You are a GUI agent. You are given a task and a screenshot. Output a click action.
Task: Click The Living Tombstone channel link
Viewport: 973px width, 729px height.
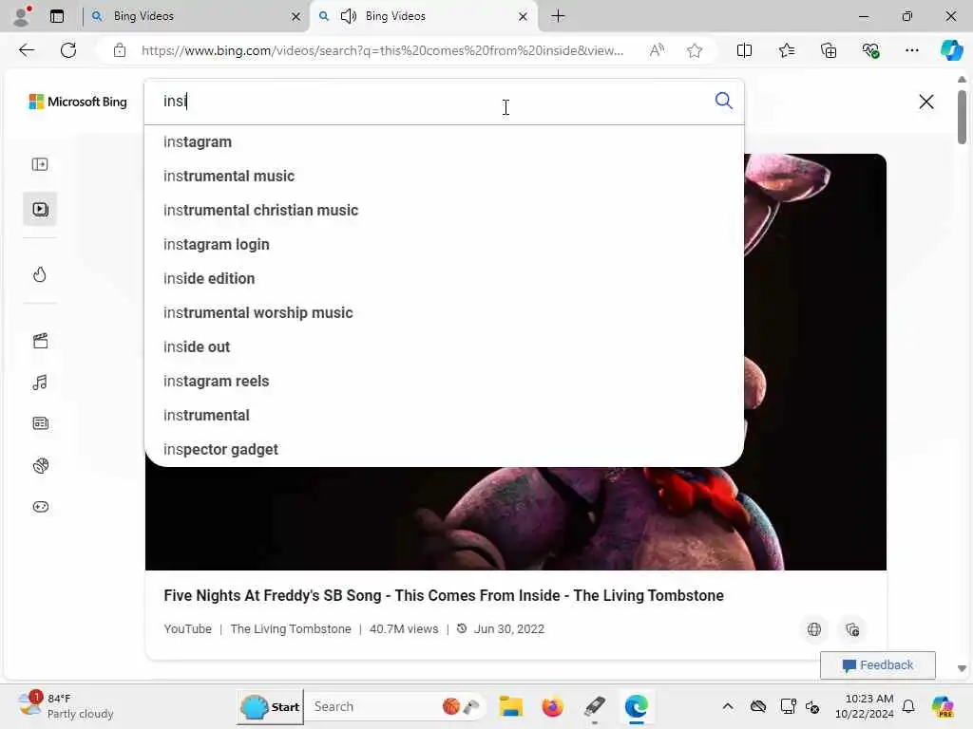pos(291,628)
